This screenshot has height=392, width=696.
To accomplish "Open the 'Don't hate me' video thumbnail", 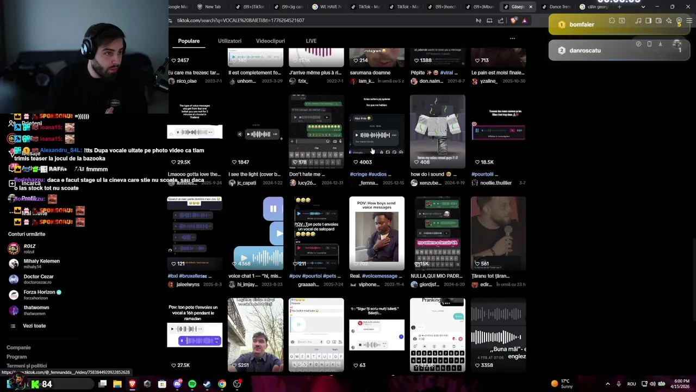I will point(316,131).
